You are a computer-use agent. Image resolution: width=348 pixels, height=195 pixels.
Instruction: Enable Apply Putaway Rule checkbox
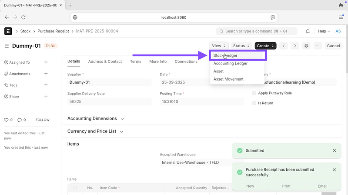point(254,93)
